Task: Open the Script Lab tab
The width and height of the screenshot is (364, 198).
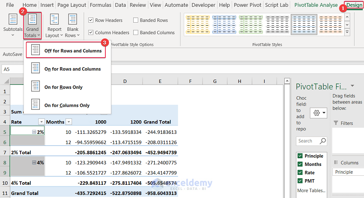Action: [277, 5]
